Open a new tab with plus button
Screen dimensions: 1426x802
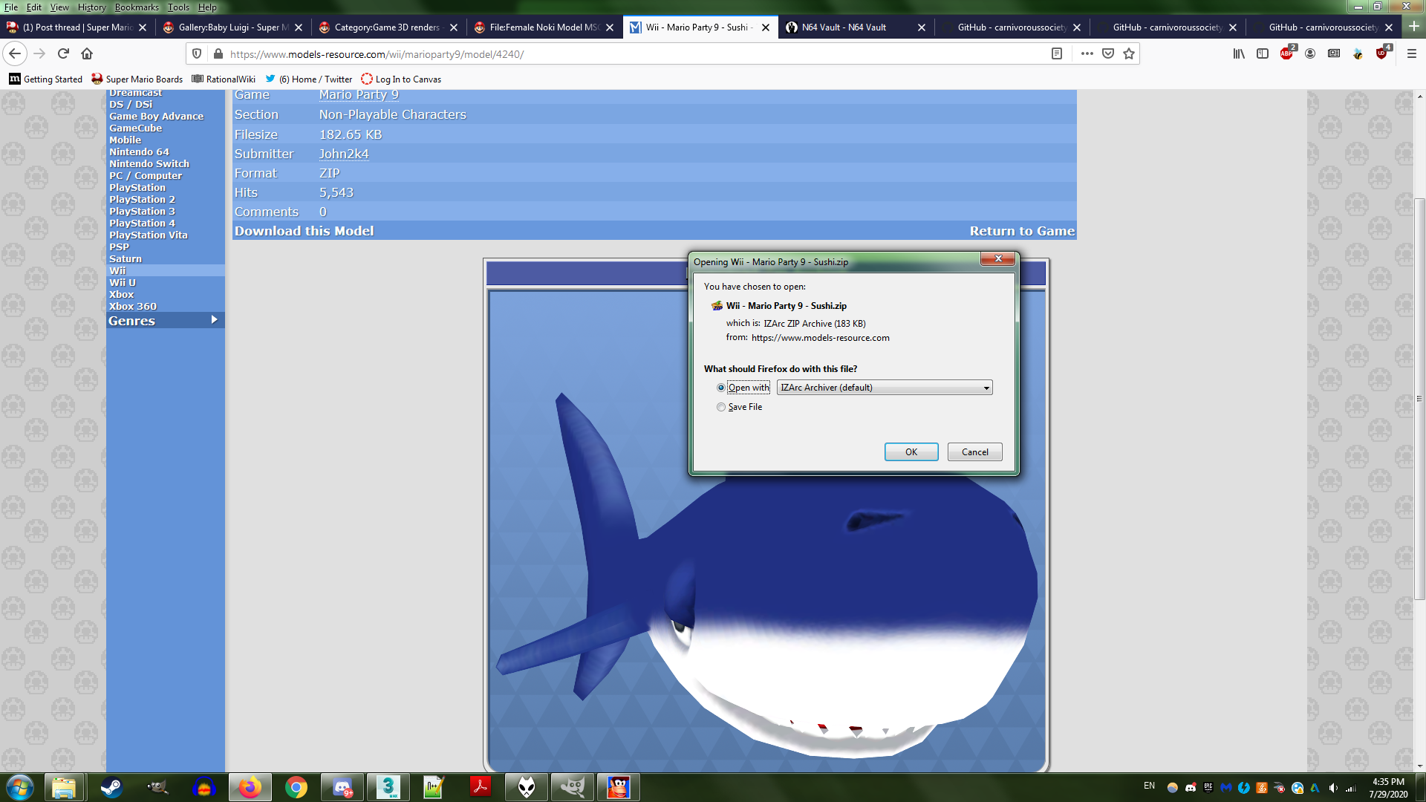point(1413,26)
